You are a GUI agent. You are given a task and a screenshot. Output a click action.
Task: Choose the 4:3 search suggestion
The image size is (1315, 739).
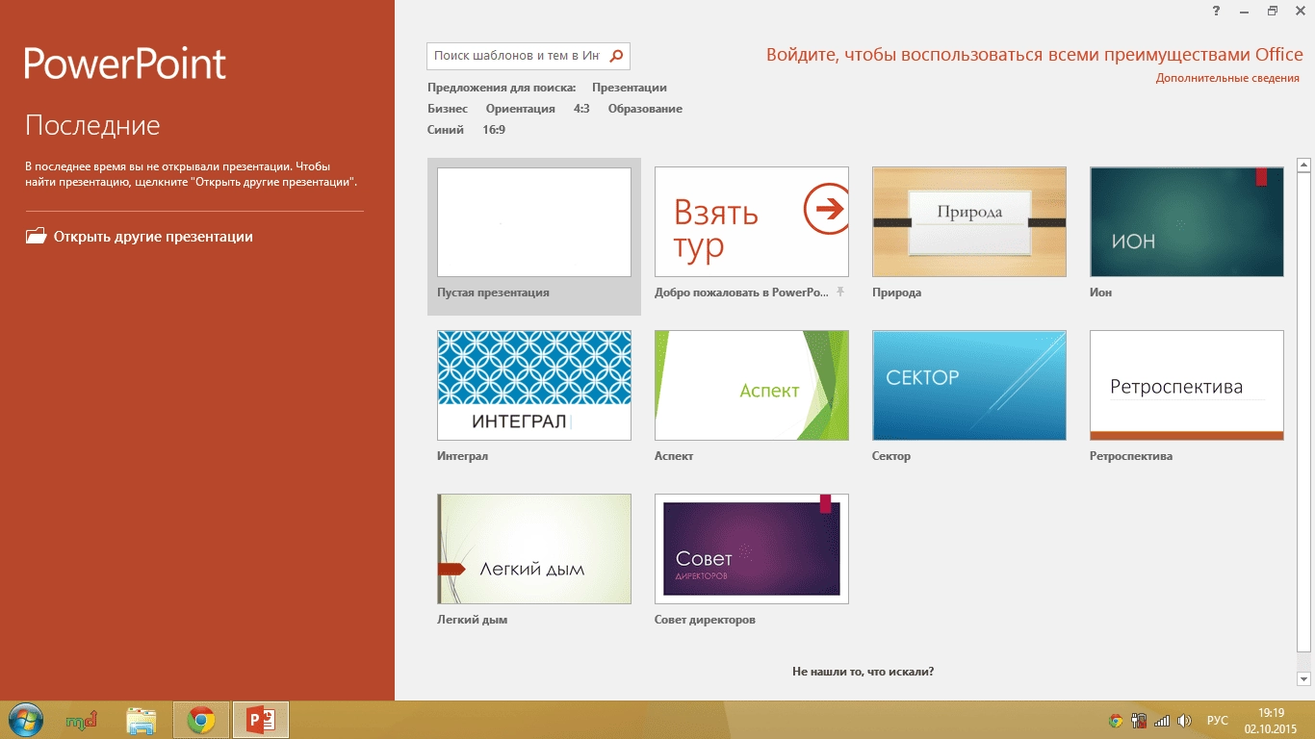[x=581, y=109]
